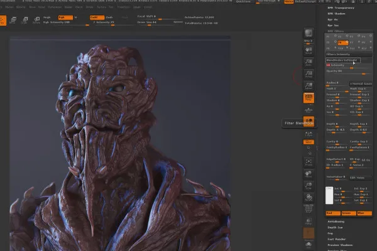Toggle the Floor grid icon
Screen dimensions: 377x251
pos(309,110)
